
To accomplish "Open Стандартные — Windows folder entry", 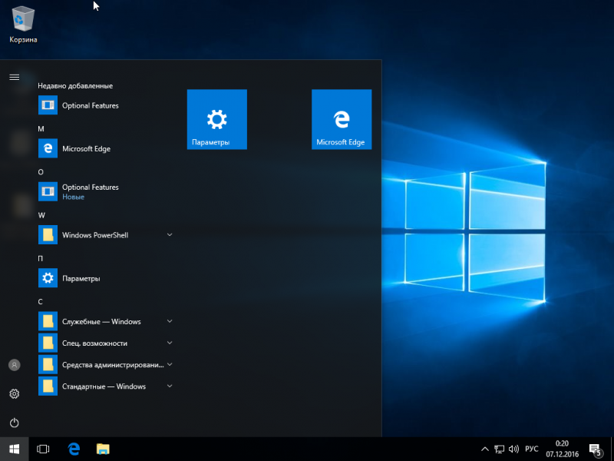I will pyautogui.click(x=106, y=386).
